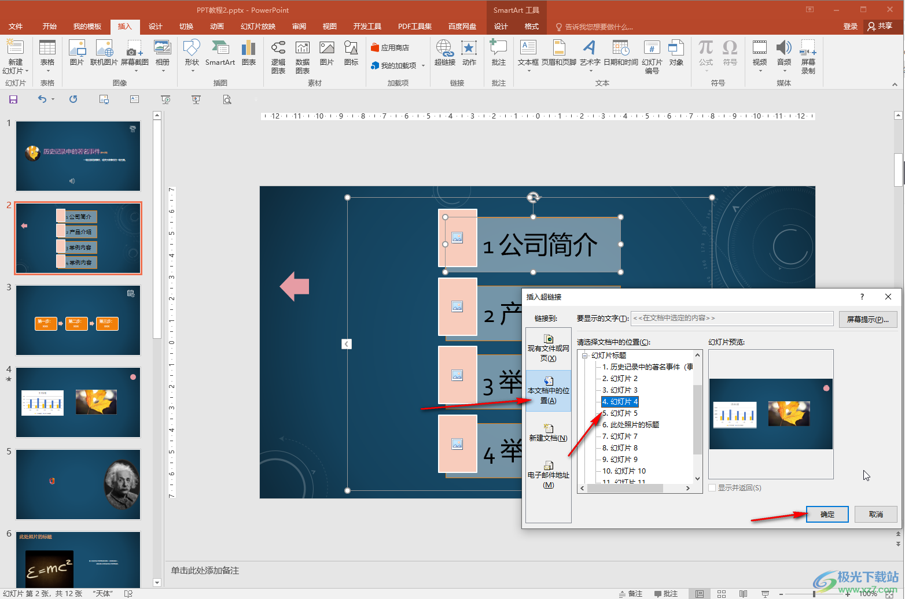Select 现有文件或网页 link option
Screen dimensions: 905x599
pyautogui.click(x=549, y=348)
